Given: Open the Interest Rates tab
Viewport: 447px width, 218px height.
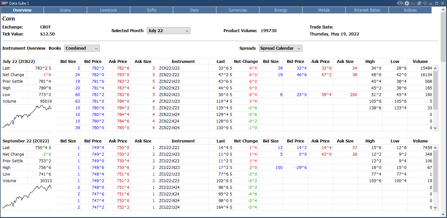Looking at the screenshot, I should click(367, 10).
